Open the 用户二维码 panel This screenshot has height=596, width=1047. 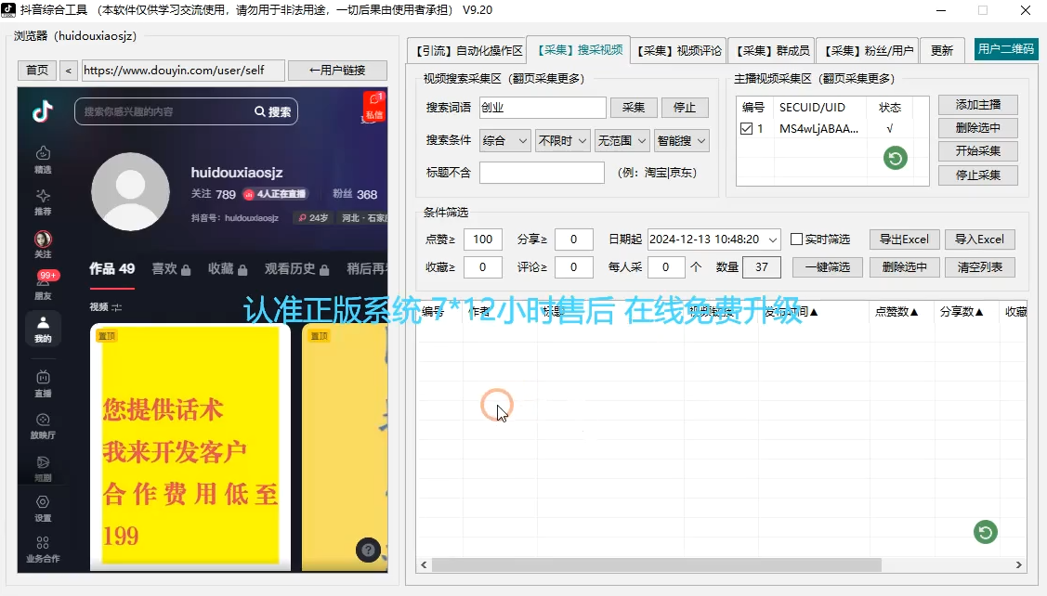pos(1006,49)
